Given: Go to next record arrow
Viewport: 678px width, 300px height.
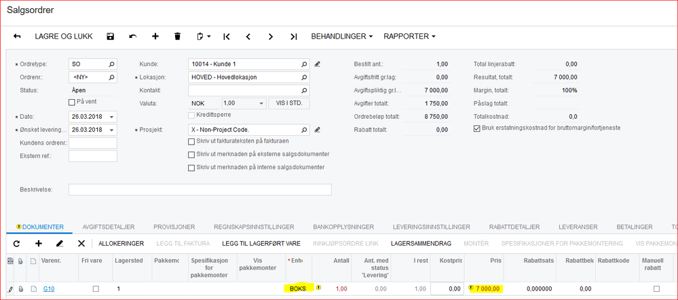Looking at the screenshot, I should [271, 36].
